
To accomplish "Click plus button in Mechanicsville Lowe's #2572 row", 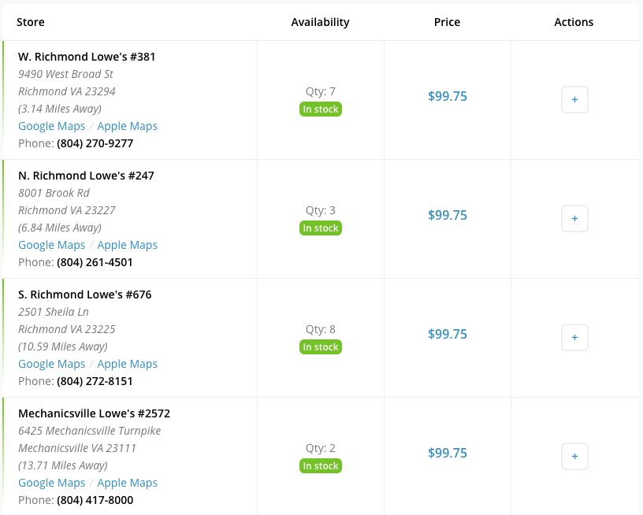I will pyautogui.click(x=574, y=456).
